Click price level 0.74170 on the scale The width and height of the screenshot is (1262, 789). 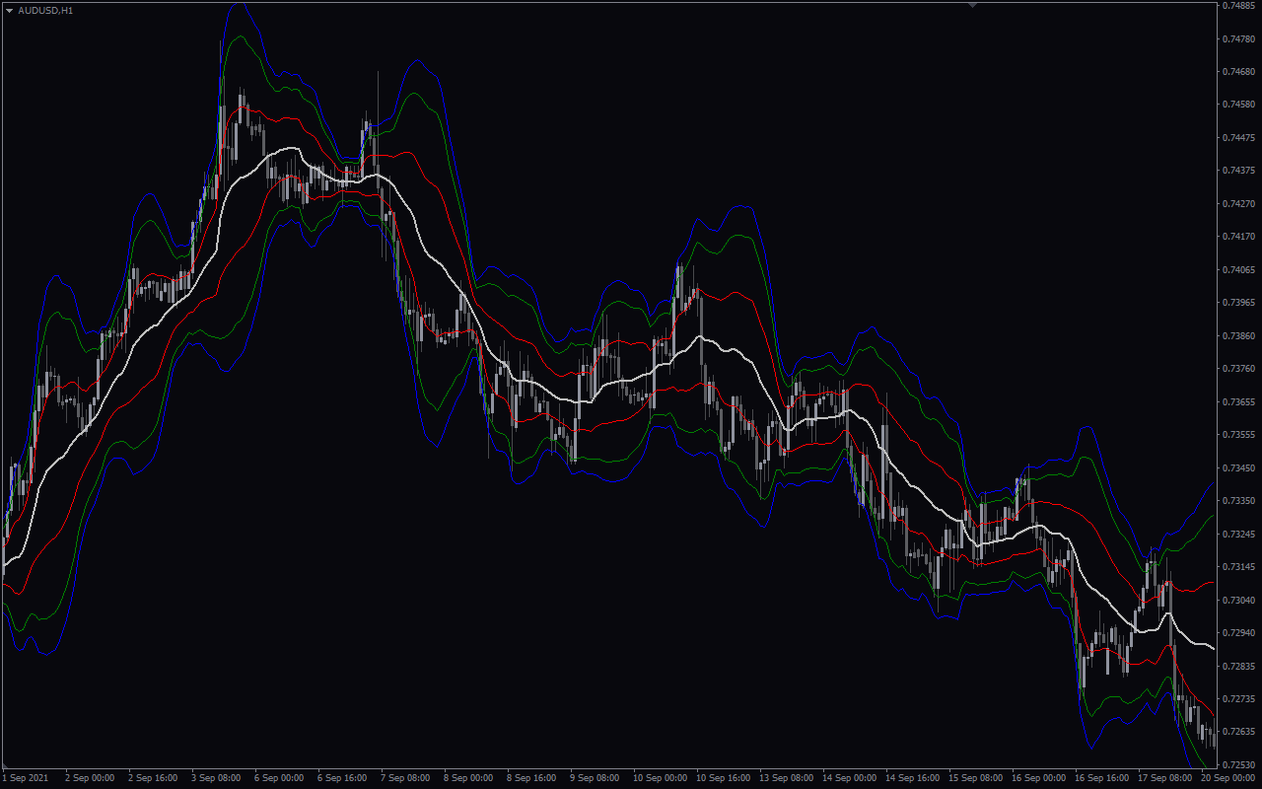pyautogui.click(x=1237, y=237)
